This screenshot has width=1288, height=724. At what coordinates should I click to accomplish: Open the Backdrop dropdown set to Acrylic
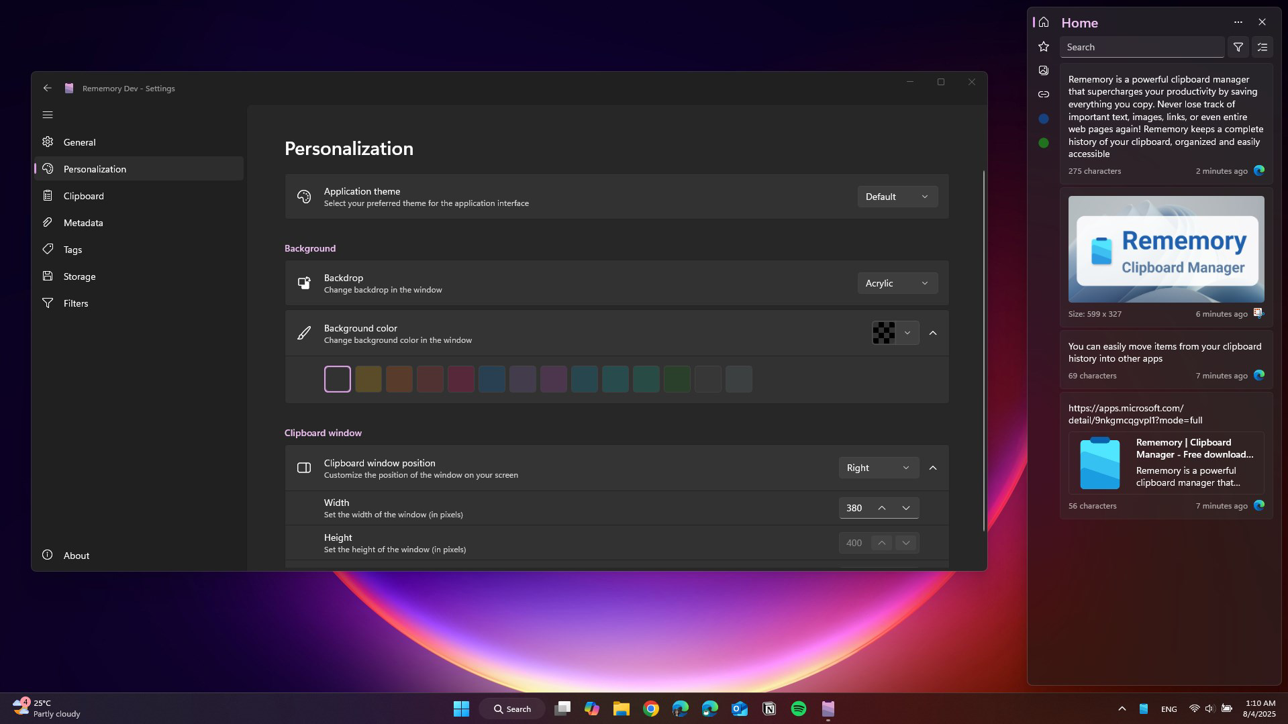click(897, 282)
